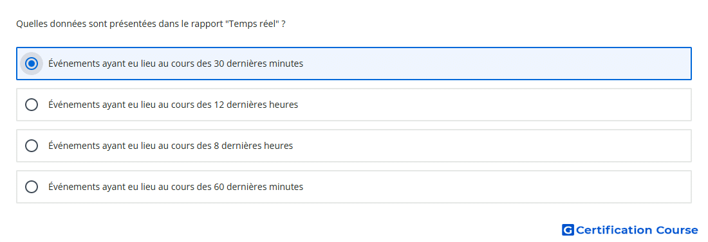Click the "30 dernières minutes" answer text
The image size is (708, 242).
pos(176,64)
